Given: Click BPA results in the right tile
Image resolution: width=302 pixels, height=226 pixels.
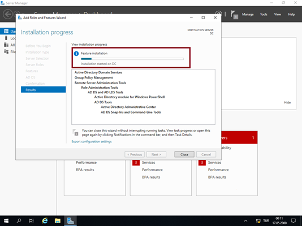Looking at the screenshot, I should pyautogui.click(x=217, y=177).
